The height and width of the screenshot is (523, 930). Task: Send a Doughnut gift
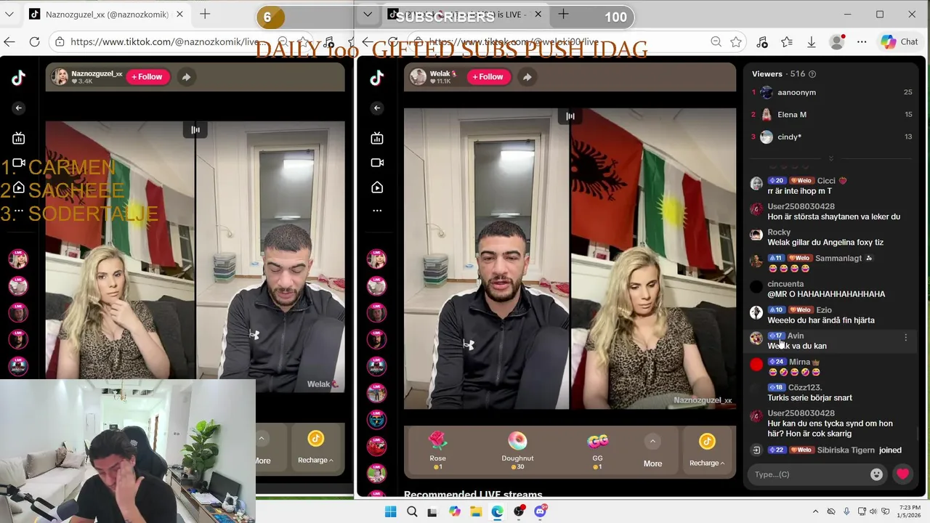[517, 448]
